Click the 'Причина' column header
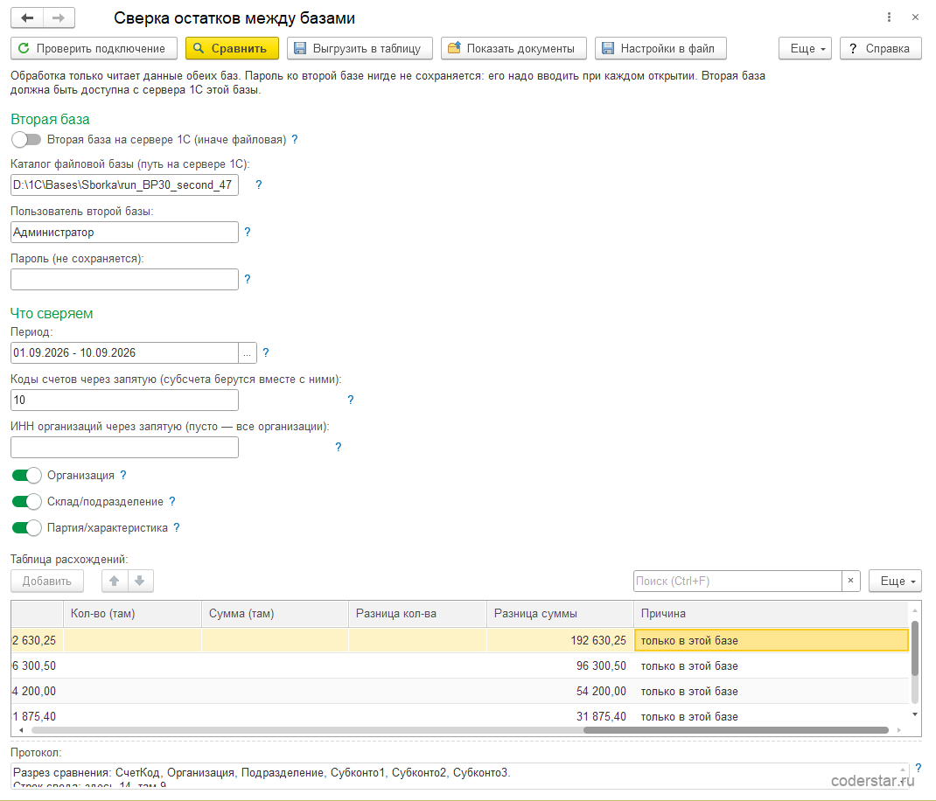This screenshot has height=801, width=936. 771,614
